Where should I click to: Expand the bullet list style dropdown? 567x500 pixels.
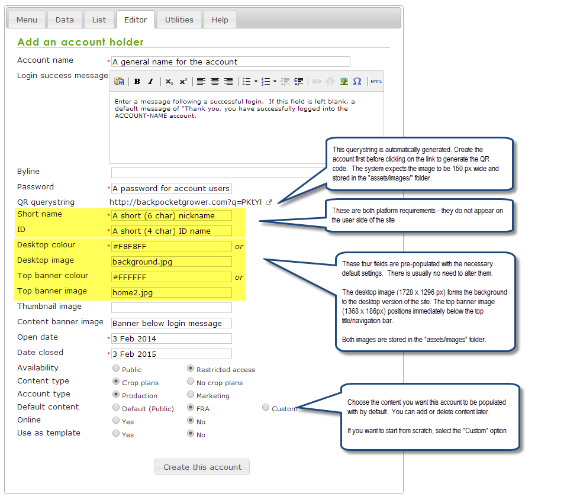(x=255, y=82)
